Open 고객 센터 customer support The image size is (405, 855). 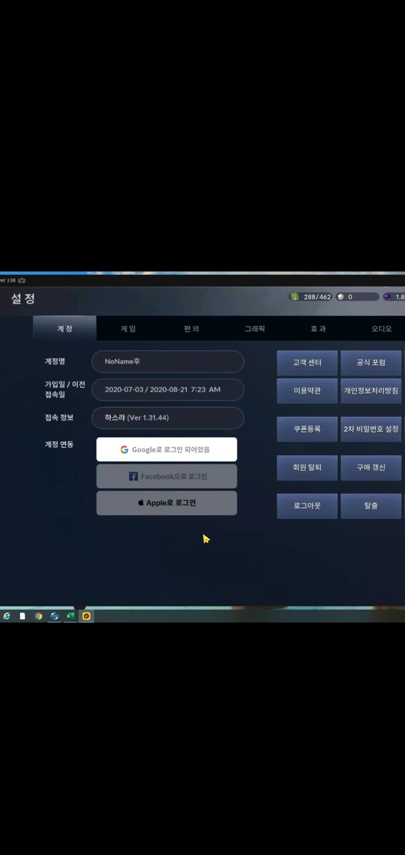(307, 363)
